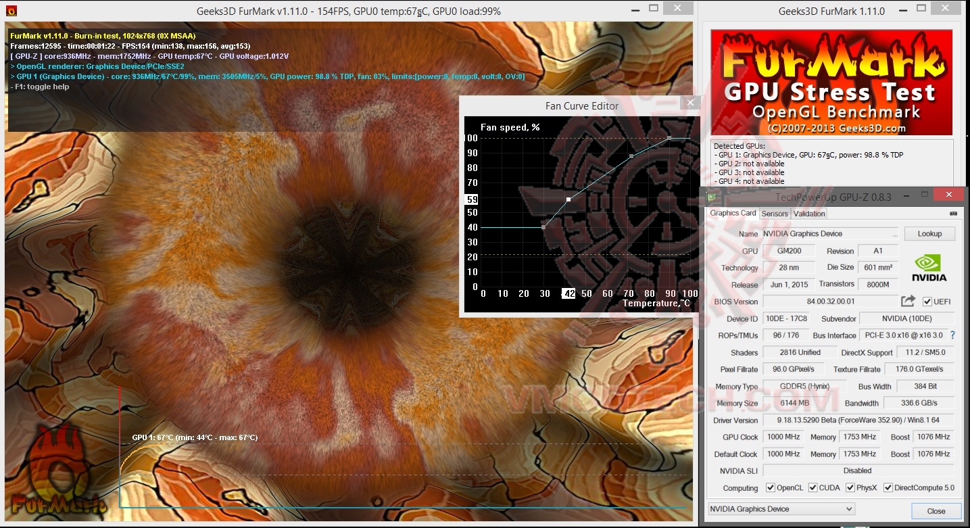This screenshot has height=528, width=970.
Task: Click the Subvendor field NVIDIA (10DE)
Action: coord(906,318)
